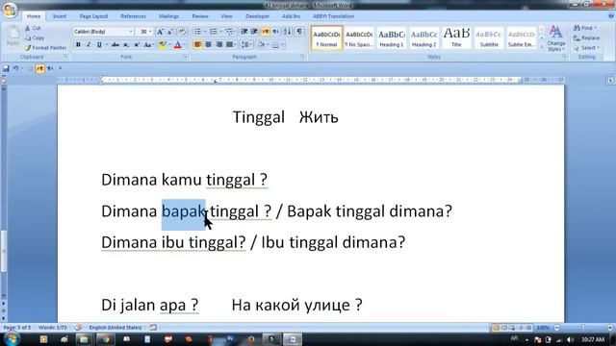Open the Chrome icon on the taskbar
This screenshot has width=616, height=346.
click(x=105, y=339)
